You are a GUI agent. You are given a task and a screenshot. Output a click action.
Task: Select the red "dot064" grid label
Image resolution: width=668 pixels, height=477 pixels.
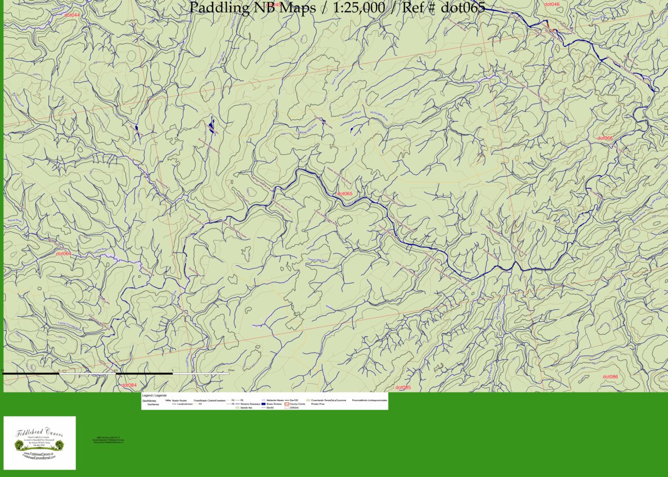(x=64, y=254)
